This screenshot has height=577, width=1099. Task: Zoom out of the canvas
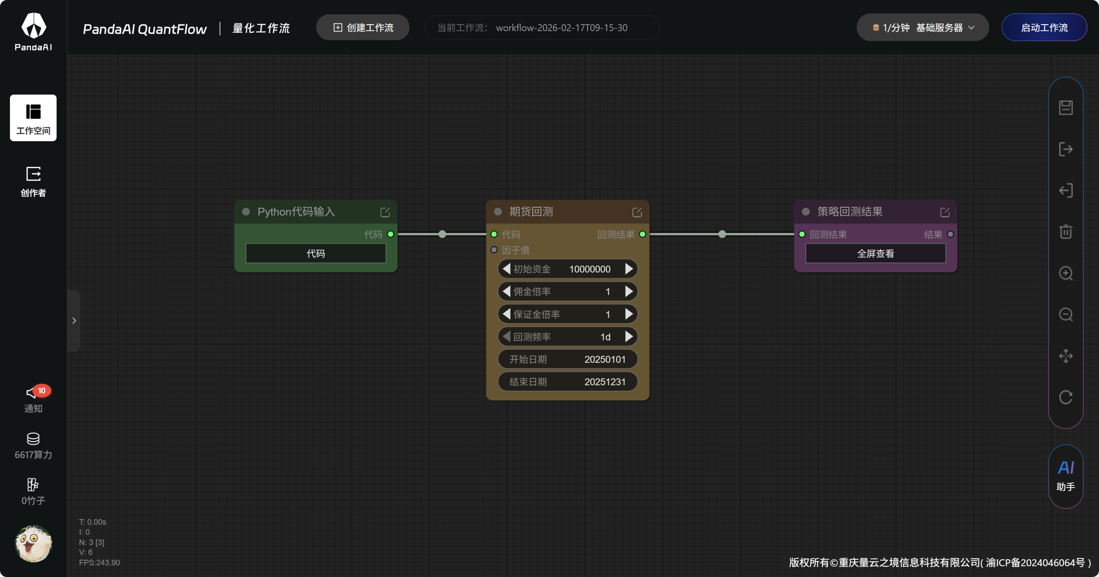pyautogui.click(x=1066, y=314)
